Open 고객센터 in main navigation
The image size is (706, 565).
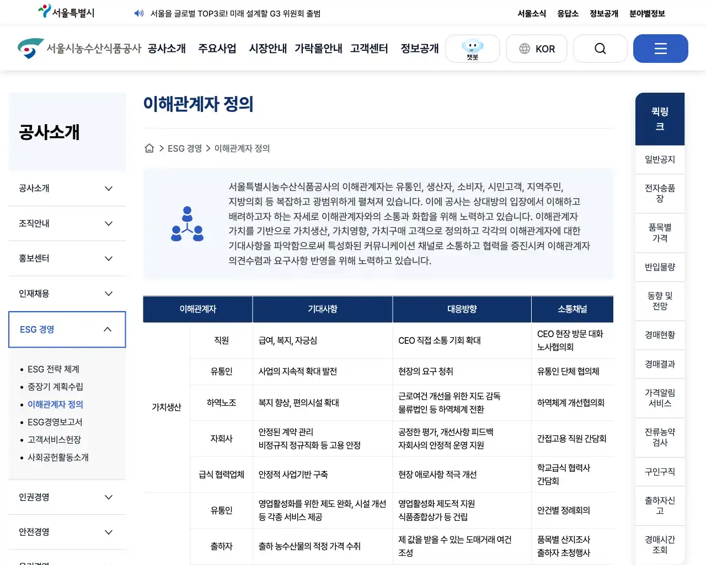coord(369,49)
